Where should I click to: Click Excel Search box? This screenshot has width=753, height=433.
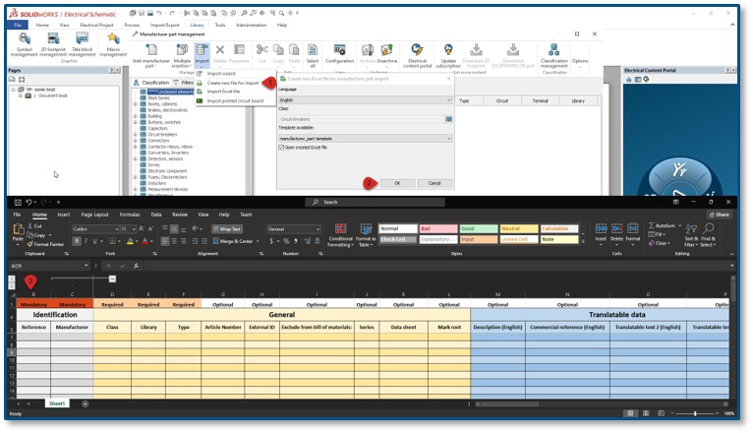(x=376, y=202)
